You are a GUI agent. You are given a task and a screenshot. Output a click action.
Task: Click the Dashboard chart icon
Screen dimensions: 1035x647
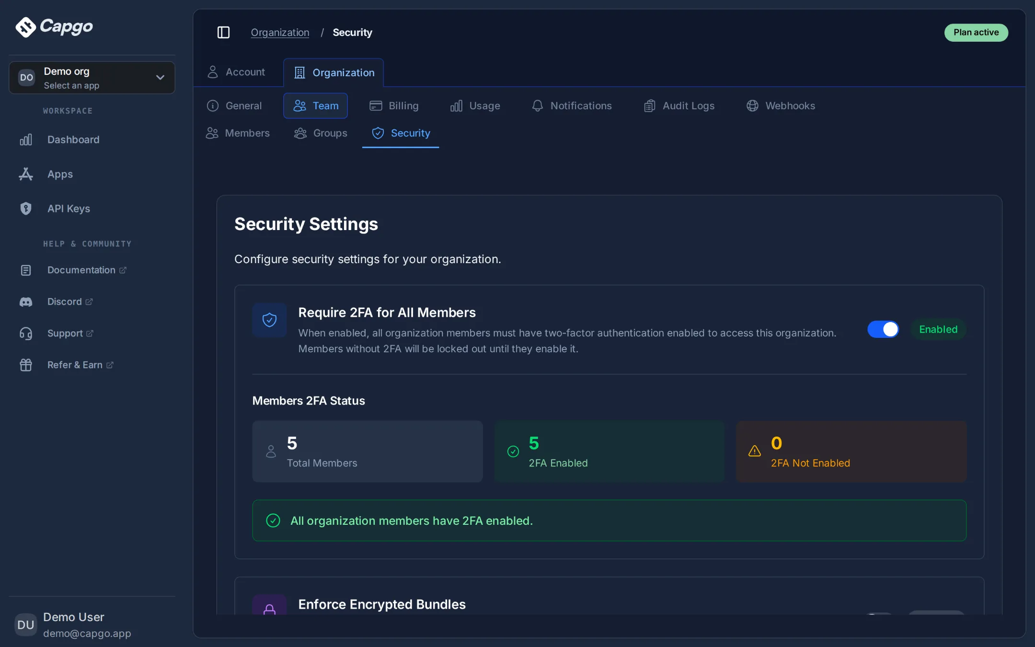pyautogui.click(x=26, y=139)
